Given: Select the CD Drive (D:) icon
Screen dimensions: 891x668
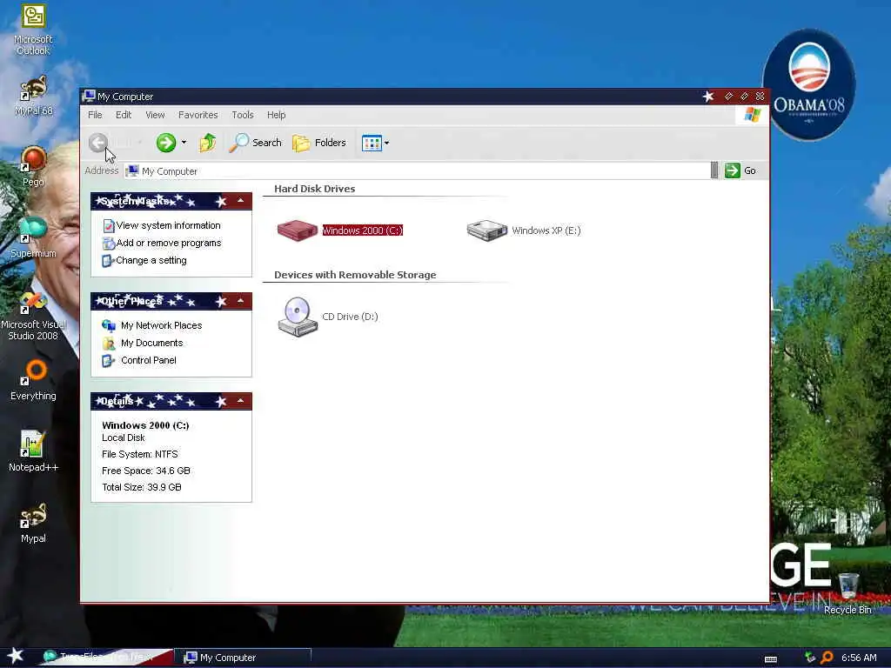Looking at the screenshot, I should 298,317.
